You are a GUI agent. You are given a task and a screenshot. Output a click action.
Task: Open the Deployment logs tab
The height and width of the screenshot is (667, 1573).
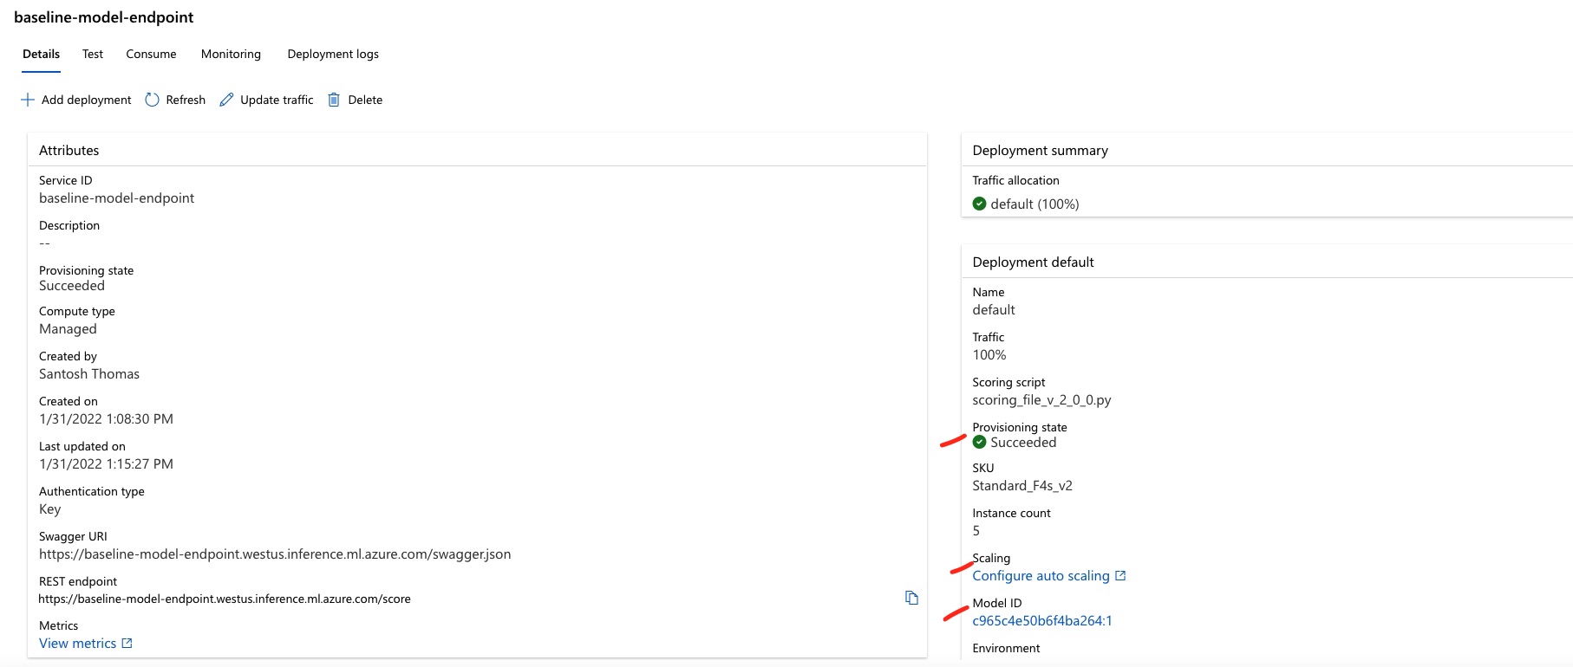coord(333,54)
